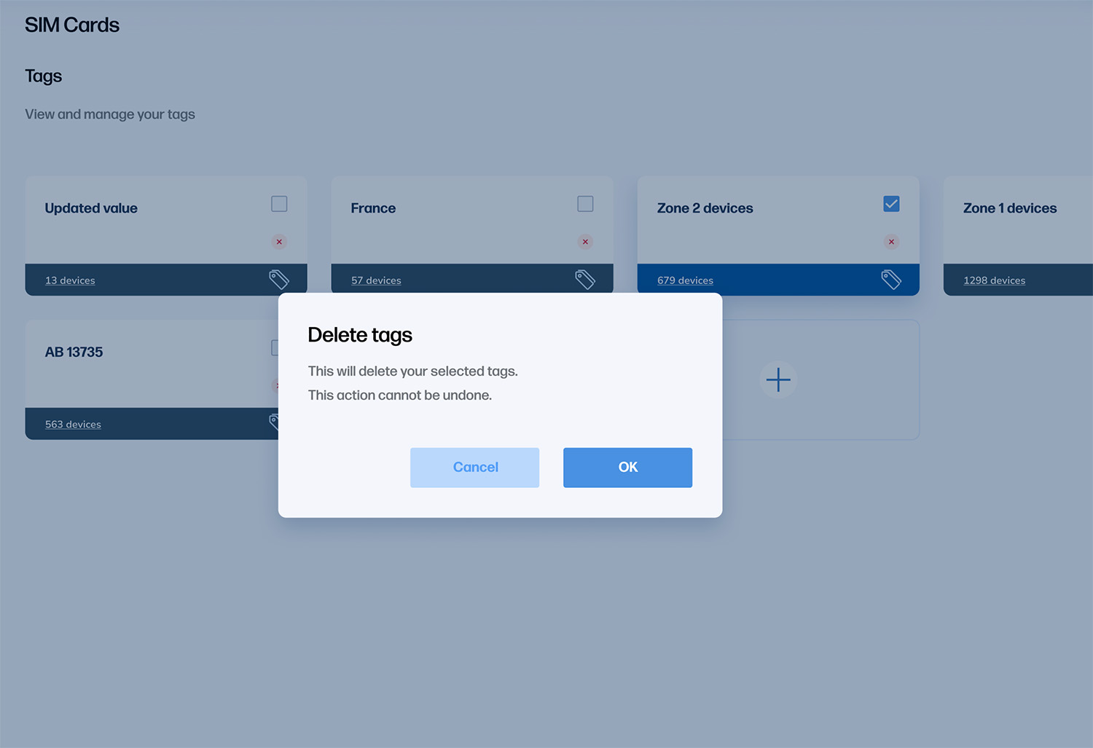Uncheck the Zone 2 devices checkbox
The width and height of the screenshot is (1093, 748).
coord(891,204)
